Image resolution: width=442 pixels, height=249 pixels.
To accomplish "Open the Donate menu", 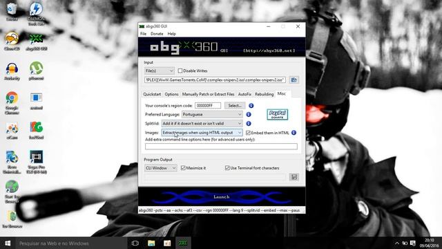I will point(157,34).
